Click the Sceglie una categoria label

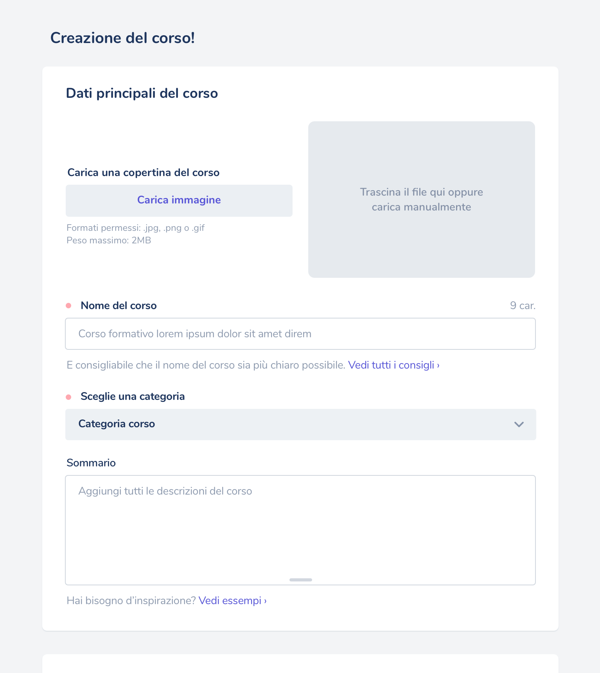pyautogui.click(x=133, y=396)
